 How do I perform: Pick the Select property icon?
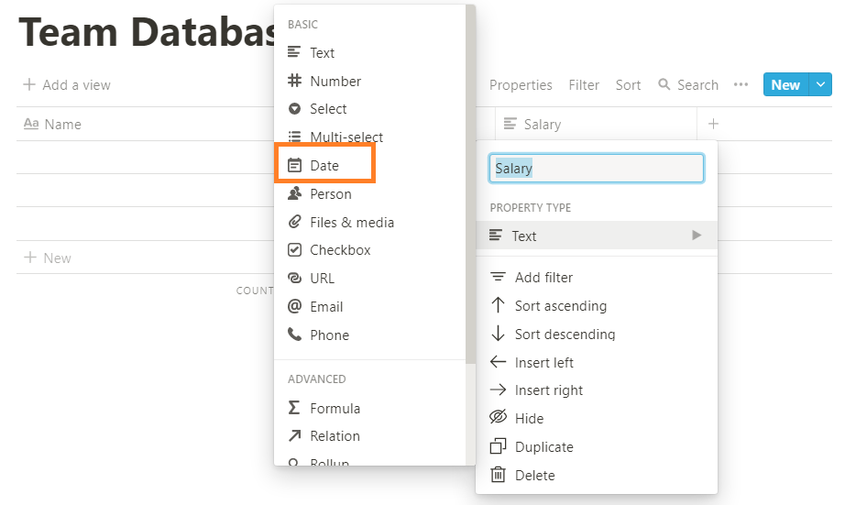(294, 109)
